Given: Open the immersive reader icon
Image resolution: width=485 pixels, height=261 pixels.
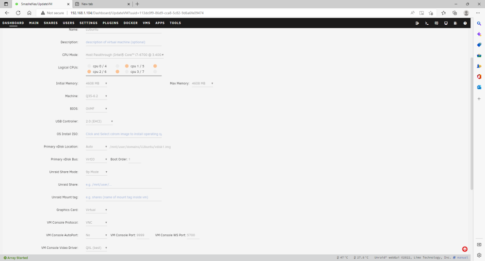Looking at the screenshot, I should (x=421, y=13).
